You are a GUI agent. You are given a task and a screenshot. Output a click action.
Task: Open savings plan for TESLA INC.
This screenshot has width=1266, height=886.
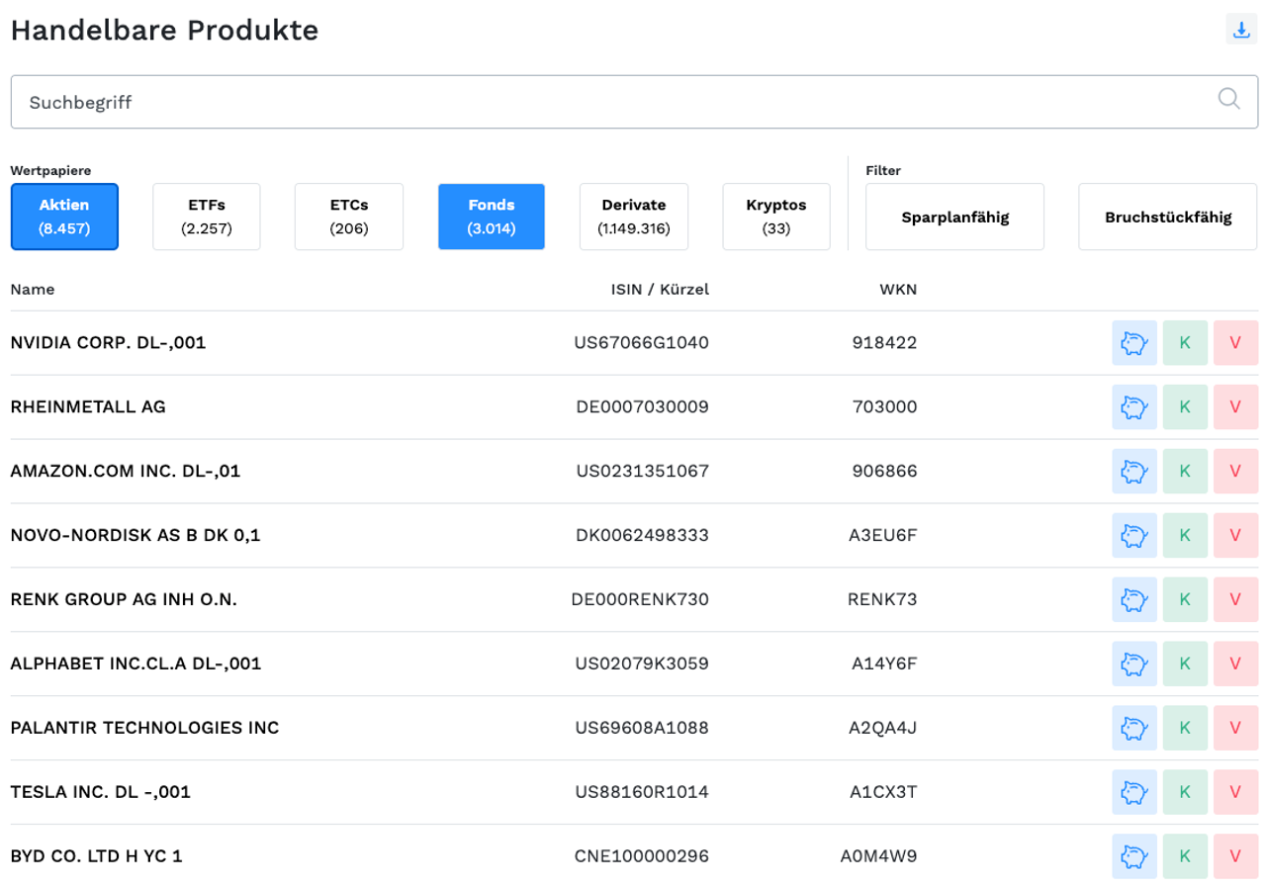pos(1134,792)
